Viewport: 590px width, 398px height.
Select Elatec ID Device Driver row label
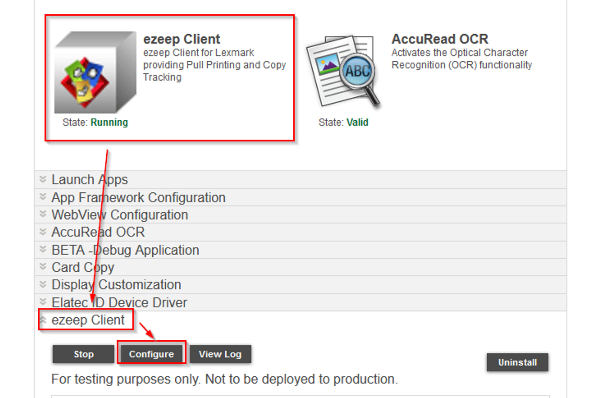click(x=119, y=303)
